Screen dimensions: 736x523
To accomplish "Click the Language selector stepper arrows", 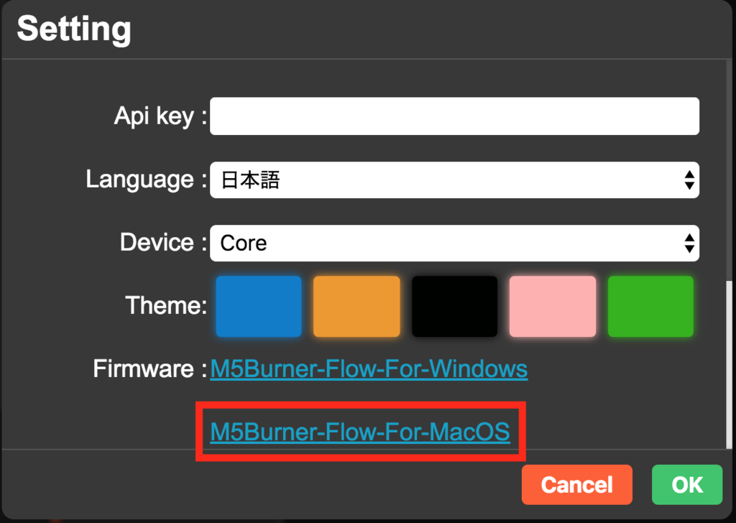I will coord(690,180).
